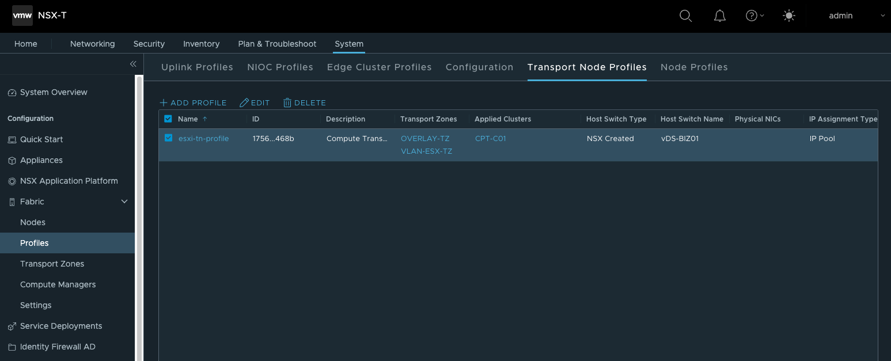Switch to Uplink Profiles tab
891x361 pixels.
click(197, 67)
